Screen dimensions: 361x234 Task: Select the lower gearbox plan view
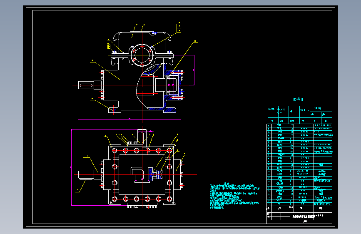pos(134,168)
